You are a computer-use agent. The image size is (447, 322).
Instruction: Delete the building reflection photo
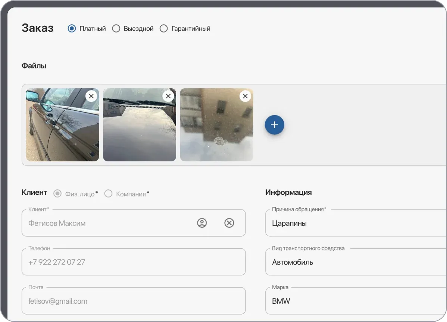point(245,96)
